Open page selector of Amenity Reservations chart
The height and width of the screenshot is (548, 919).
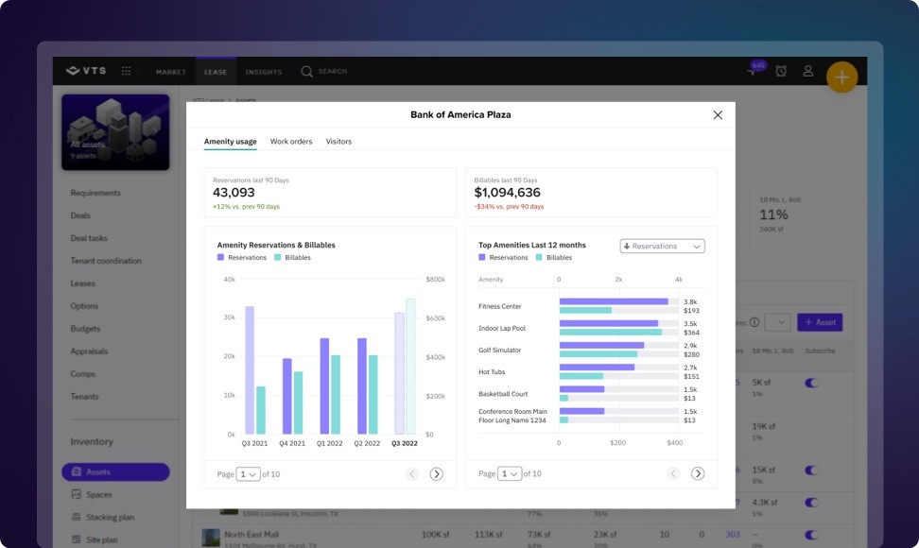click(248, 474)
